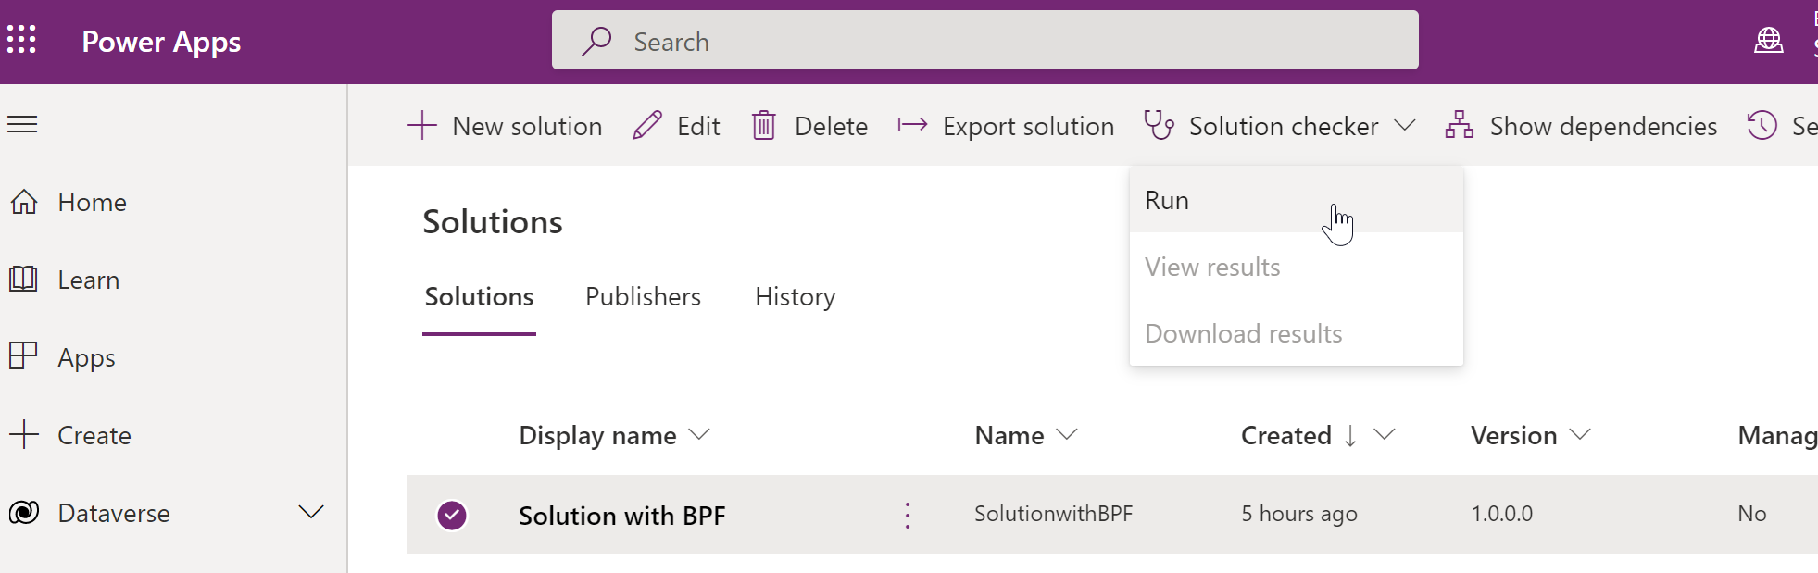Click the Name column header
This screenshot has width=1818, height=573.
1009,435
